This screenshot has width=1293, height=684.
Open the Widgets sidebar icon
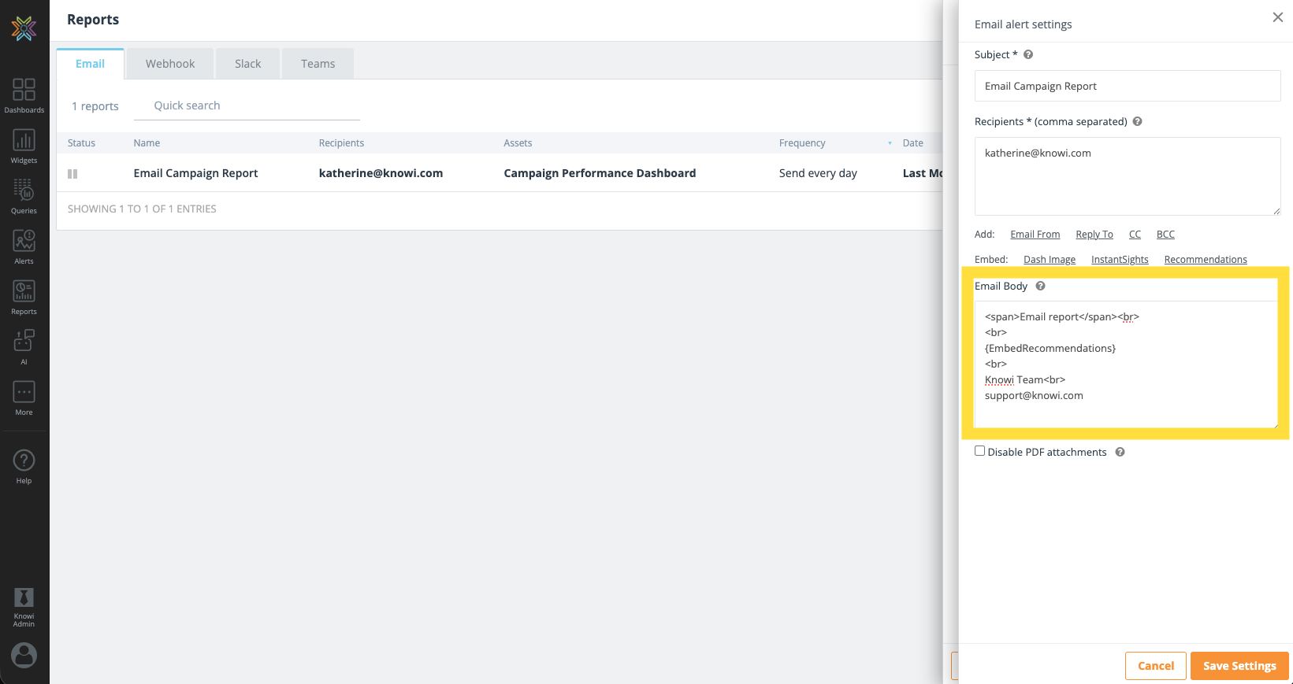coord(24,146)
